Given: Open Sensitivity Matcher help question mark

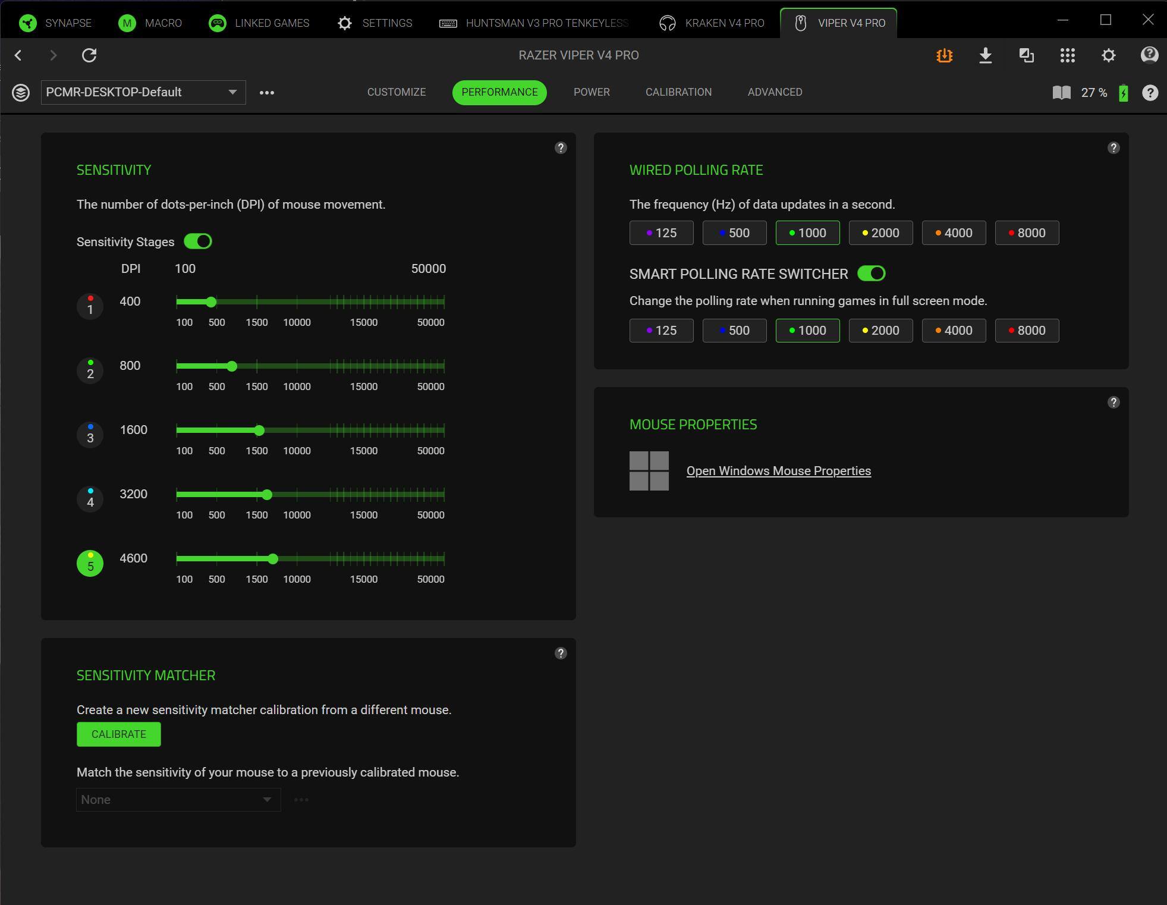Looking at the screenshot, I should point(561,653).
